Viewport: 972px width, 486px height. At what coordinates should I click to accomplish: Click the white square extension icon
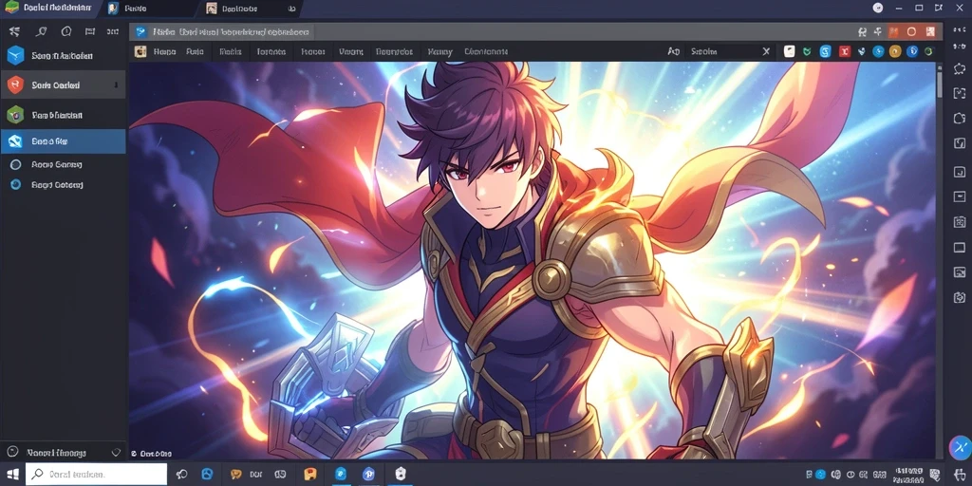click(x=789, y=51)
